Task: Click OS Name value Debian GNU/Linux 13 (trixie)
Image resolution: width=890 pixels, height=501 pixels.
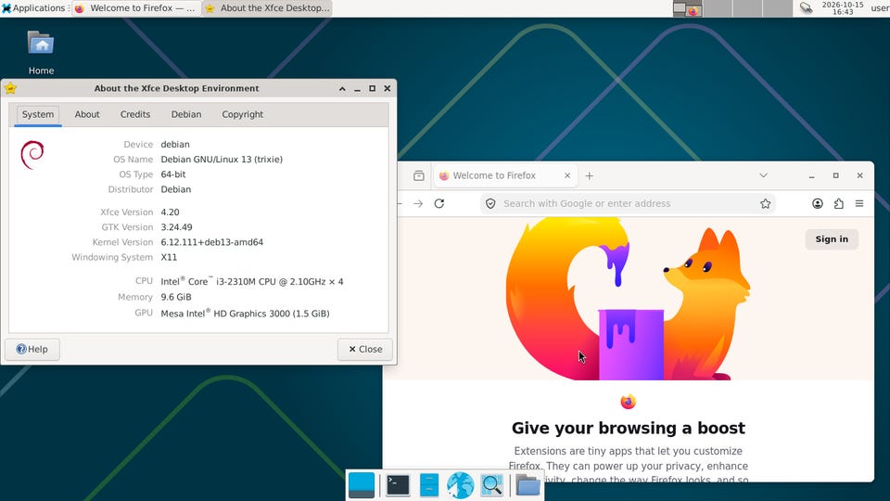Action: (222, 159)
